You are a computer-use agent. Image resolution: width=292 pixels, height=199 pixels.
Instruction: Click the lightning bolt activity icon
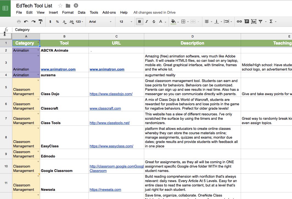(76, 5)
